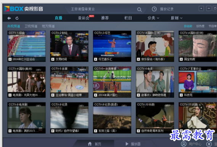Play icon beside 故事片 on CCTV-6

138,95
